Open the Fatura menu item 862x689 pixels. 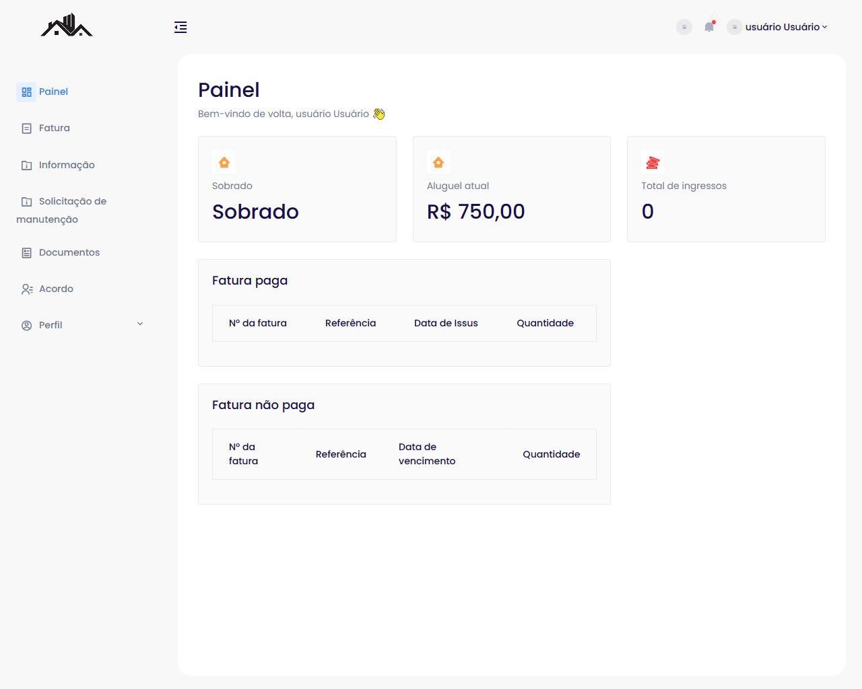54,128
